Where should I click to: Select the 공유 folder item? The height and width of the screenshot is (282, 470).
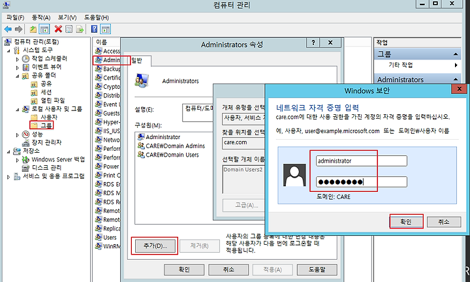(46, 84)
